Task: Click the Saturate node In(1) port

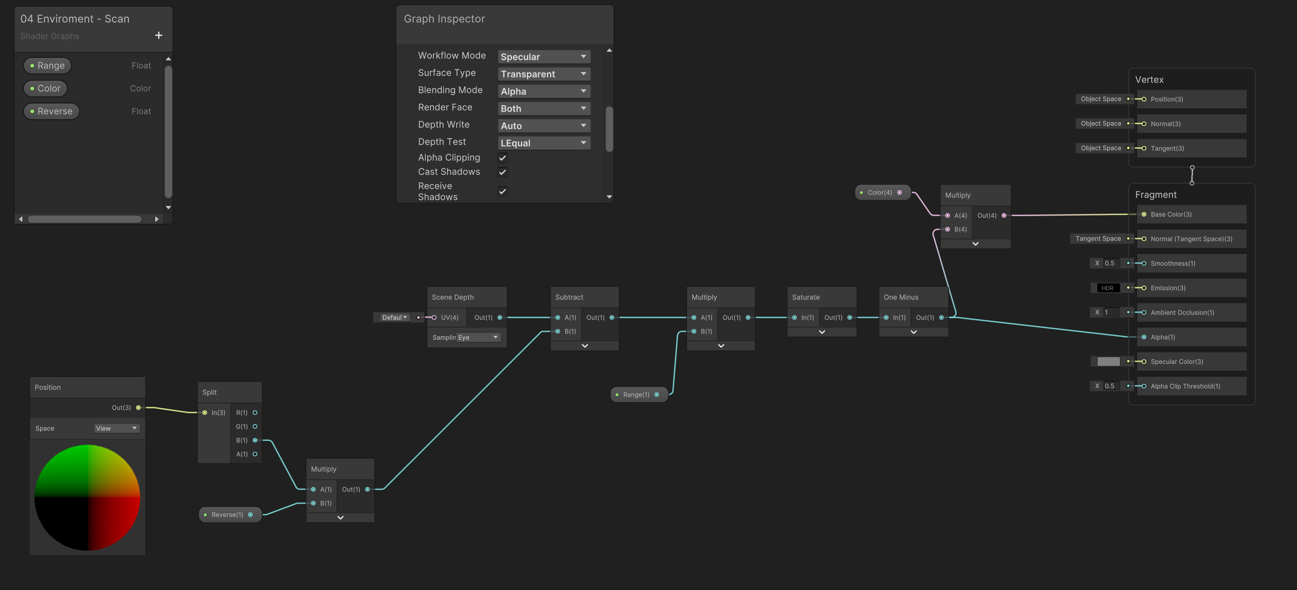Action: click(795, 318)
